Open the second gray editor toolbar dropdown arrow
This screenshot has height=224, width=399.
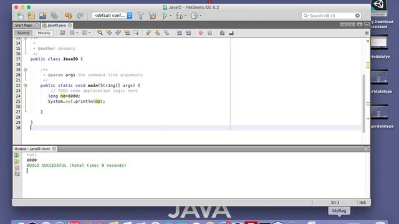(90, 33)
